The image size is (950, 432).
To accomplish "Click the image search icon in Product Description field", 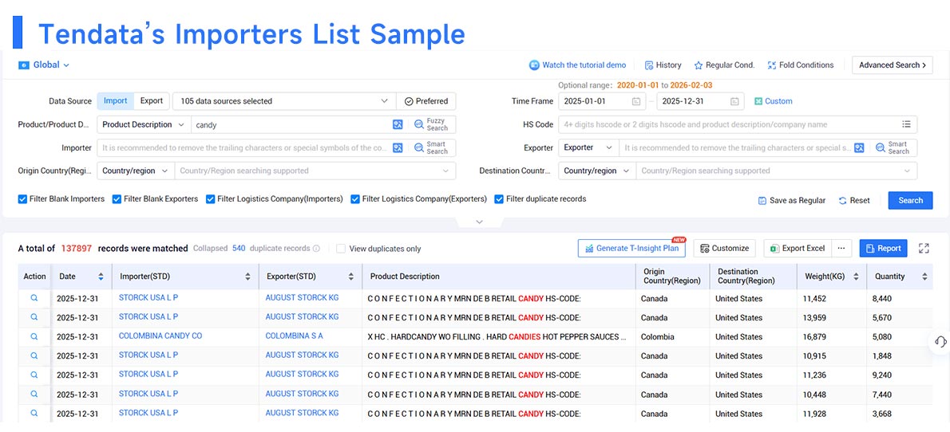I will [398, 124].
